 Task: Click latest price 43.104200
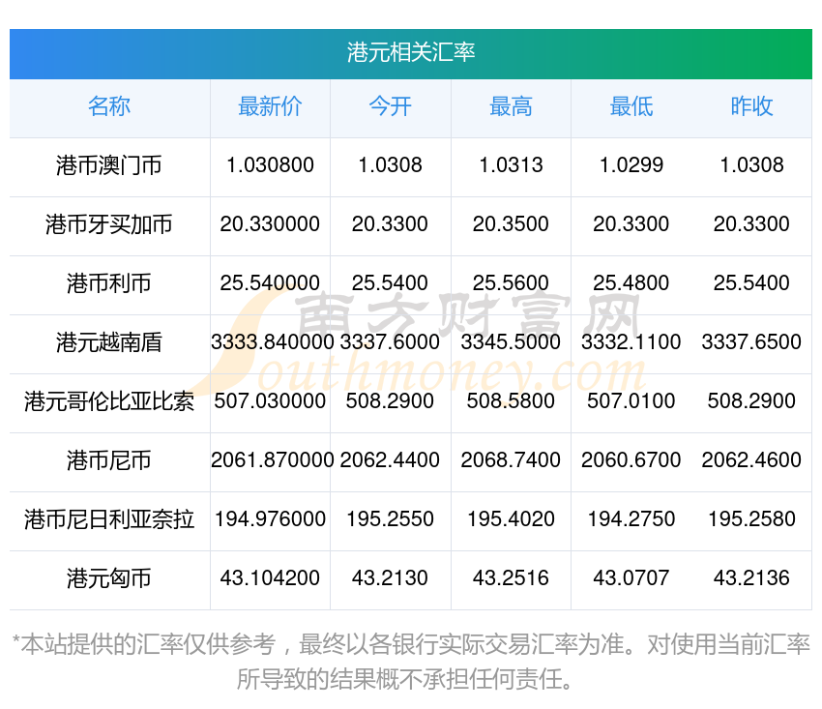(270, 578)
